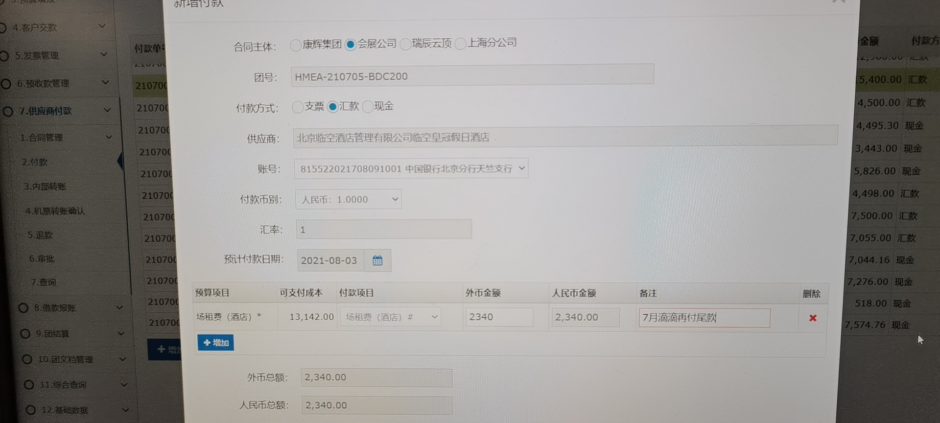940x423 pixels.
Task: Click the circle icon beside 8.借款报账
Action: [x=23, y=308]
